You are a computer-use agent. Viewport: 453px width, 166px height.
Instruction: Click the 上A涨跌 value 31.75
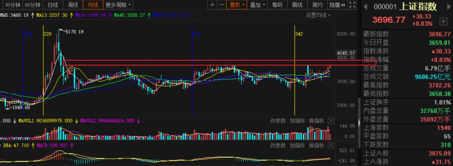point(441,162)
